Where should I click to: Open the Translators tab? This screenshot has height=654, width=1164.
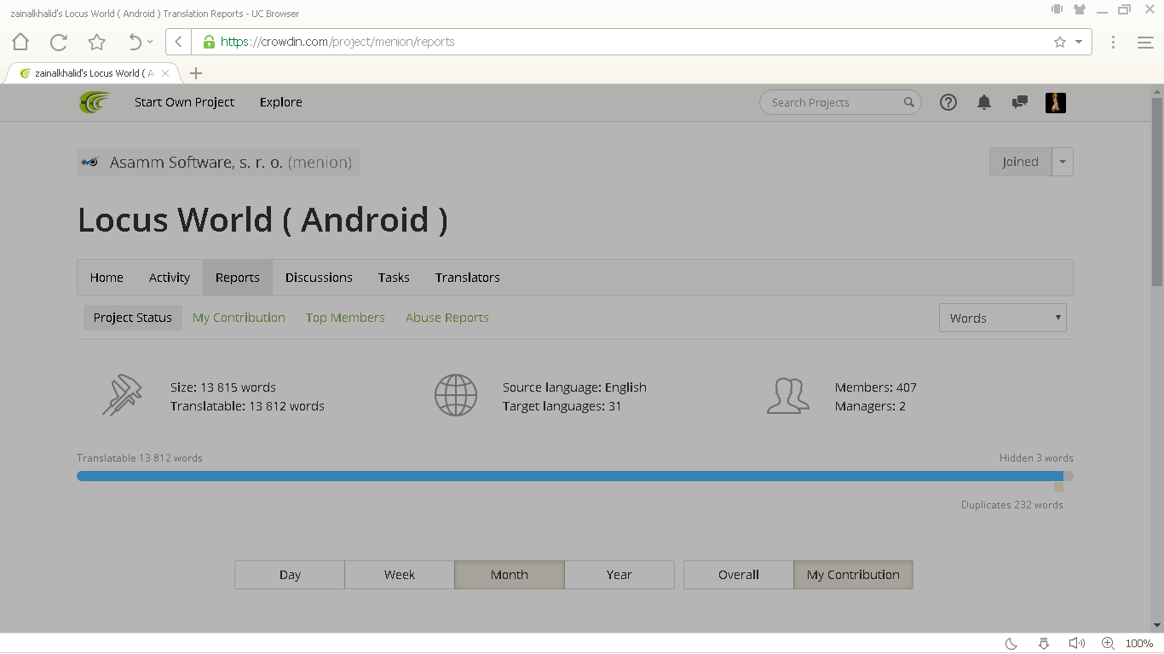coord(468,278)
